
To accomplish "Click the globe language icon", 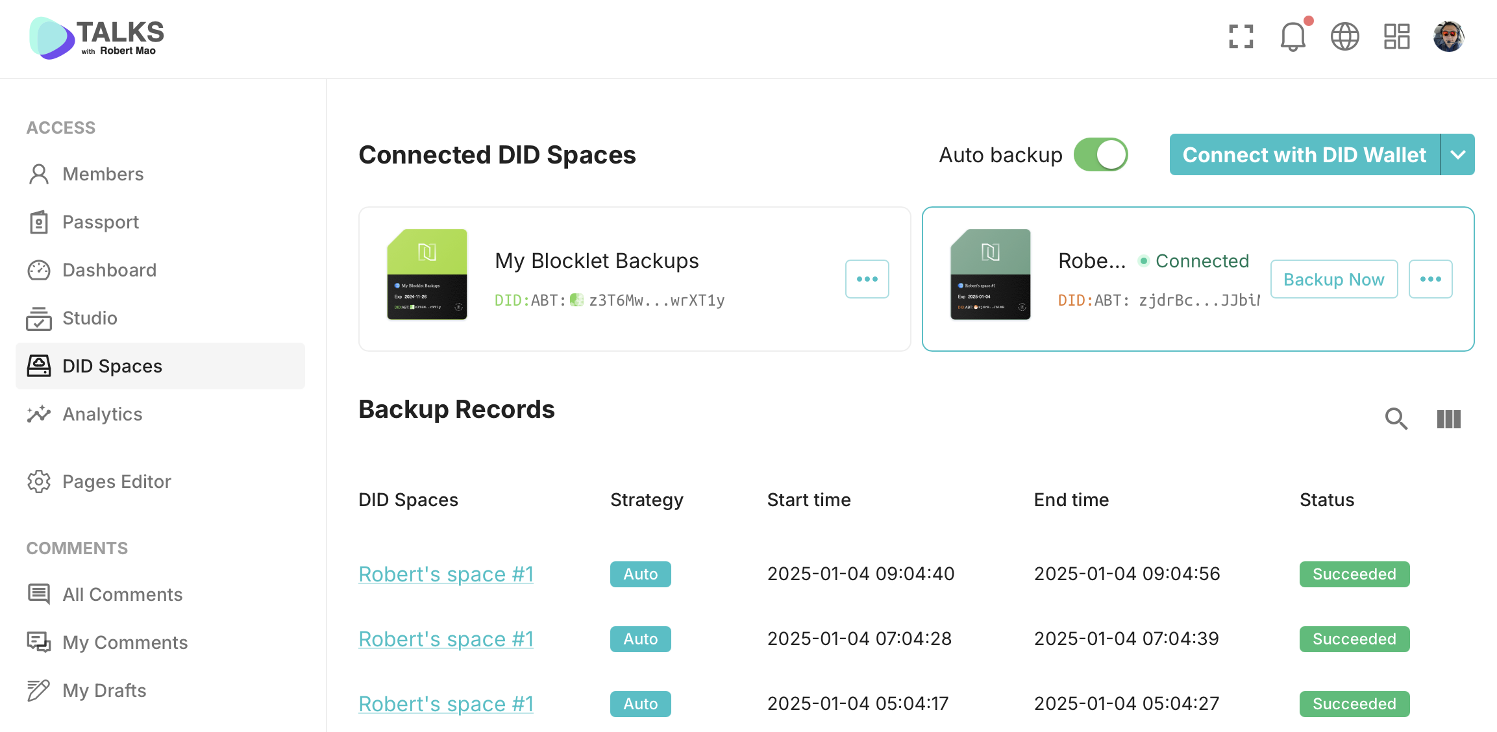I will pos(1344,36).
